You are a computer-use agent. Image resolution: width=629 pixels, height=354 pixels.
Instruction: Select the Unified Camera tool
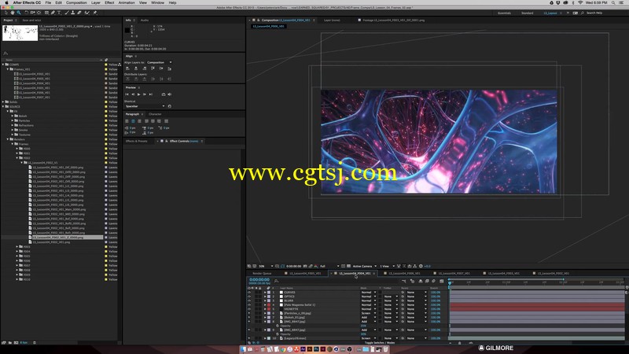(32, 13)
